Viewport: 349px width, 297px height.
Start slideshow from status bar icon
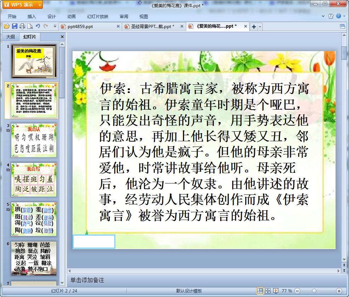[x=275, y=291]
